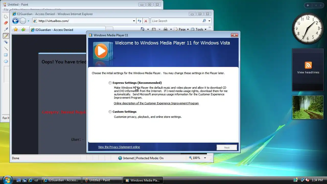This screenshot has width=327, height=184.
Task: Expand the toolbar overflow chevron in Internet Explorer
Action: tap(210, 27)
